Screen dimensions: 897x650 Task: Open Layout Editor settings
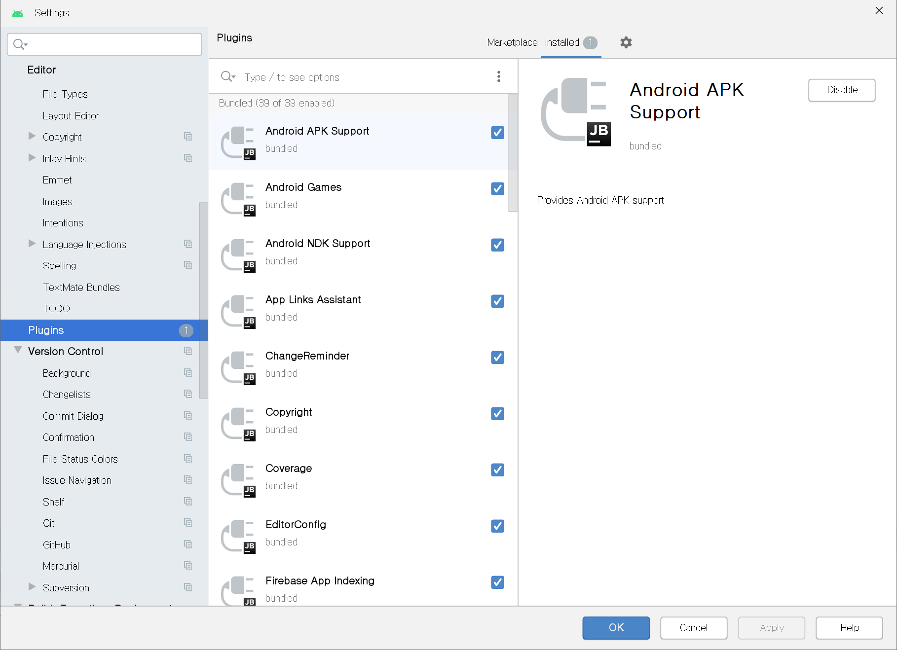(71, 116)
